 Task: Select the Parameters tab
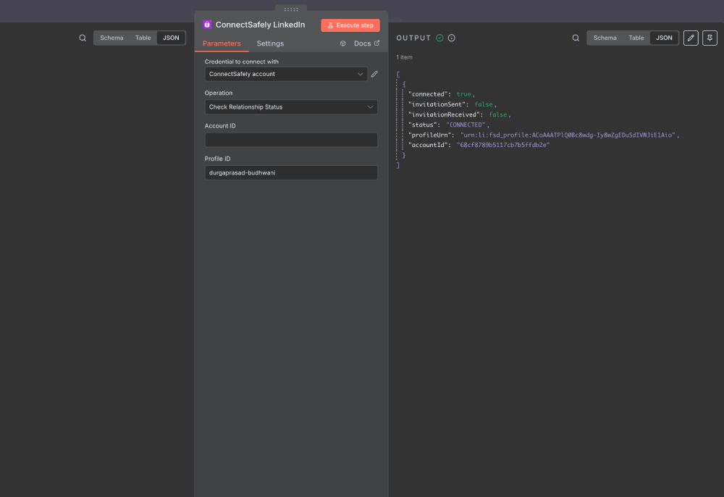click(x=222, y=43)
